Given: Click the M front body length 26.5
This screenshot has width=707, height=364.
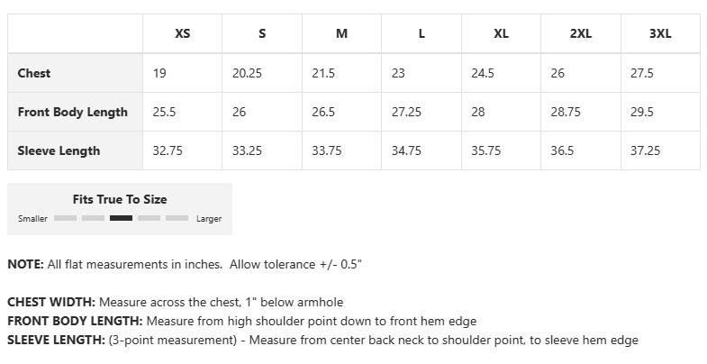Looking at the screenshot, I should click(323, 113).
